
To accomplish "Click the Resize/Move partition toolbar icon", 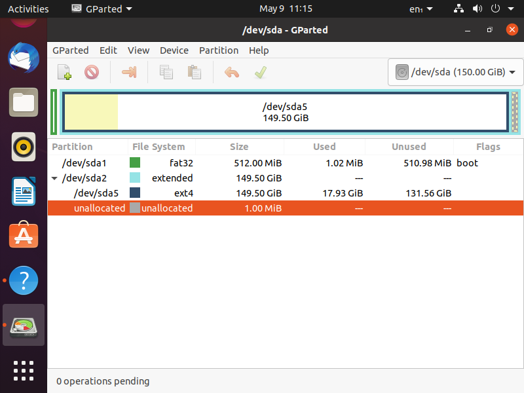I will (129, 72).
